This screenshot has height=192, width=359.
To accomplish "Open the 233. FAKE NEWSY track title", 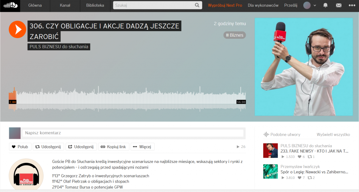I will (x=314, y=151).
